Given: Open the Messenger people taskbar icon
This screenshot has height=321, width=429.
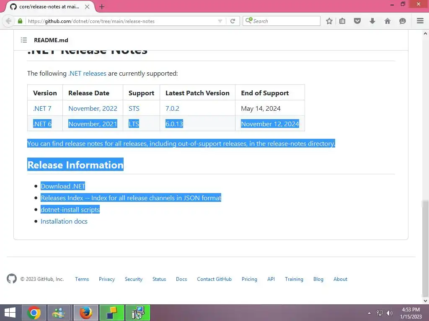Looking at the screenshot, I should 59,313.
